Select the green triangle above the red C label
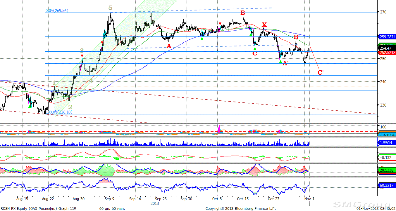This screenshot has height=211, width=396. coord(255,48)
